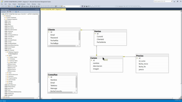Open the Table Designer menu
Viewport: 182px width, 102px height.
[x=22, y=4]
